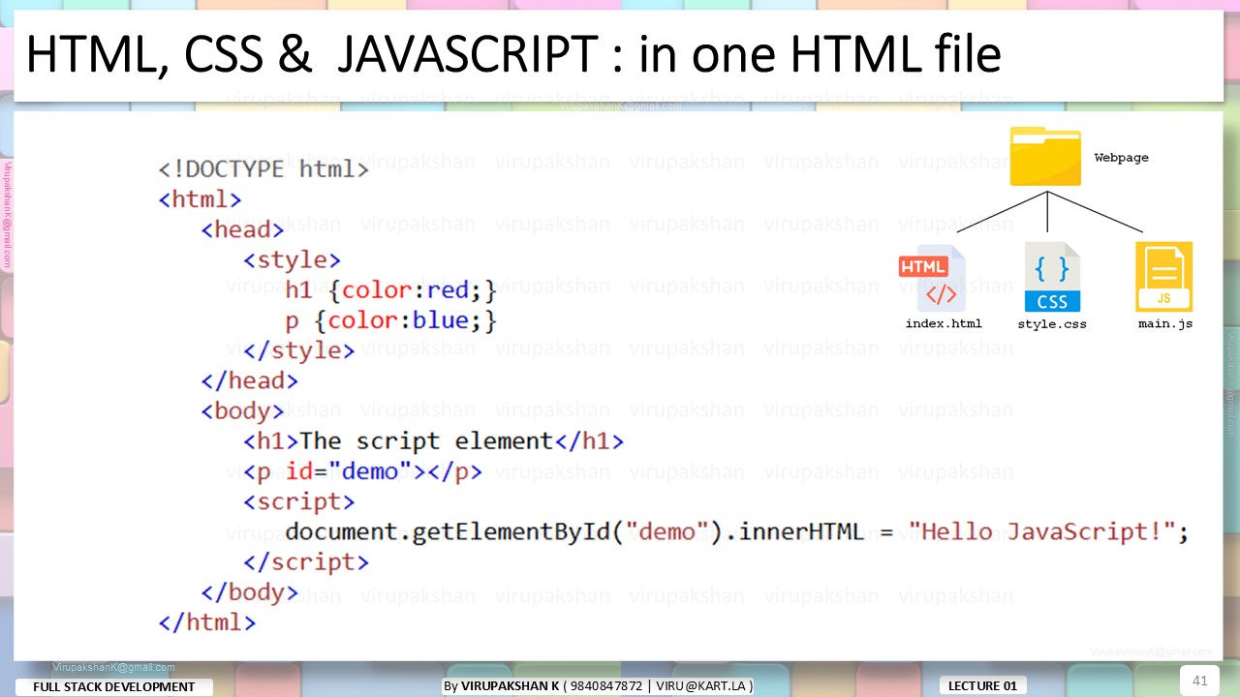The height and width of the screenshot is (697, 1240).
Task: Select the HTML file icon
Action: tap(932, 278)
